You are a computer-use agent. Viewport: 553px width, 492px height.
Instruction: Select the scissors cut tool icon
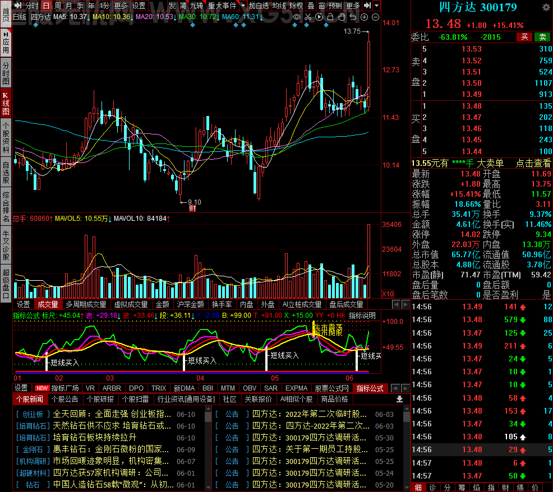(x=308, y=17)
